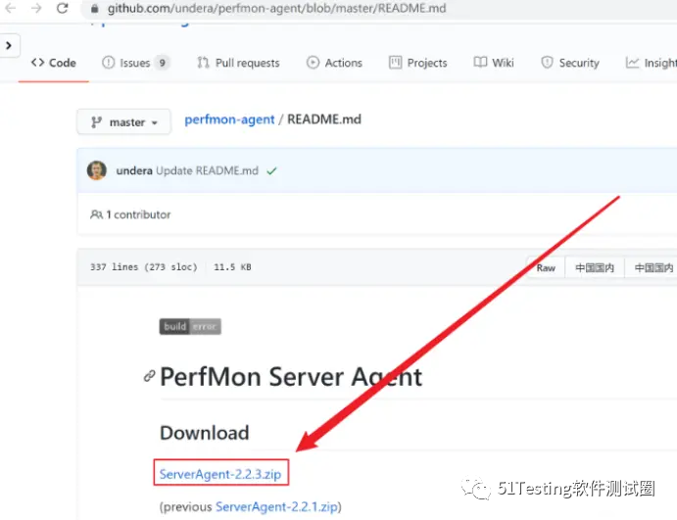Click the Pull requests branch icon

pyautogui.click(x=203, y=63)
